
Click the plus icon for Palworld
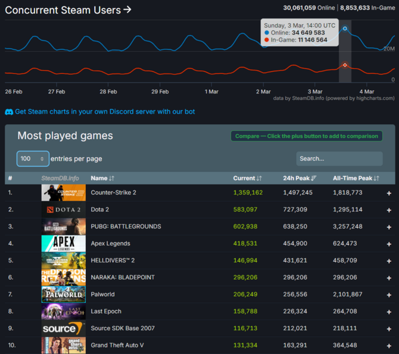coord(389,295)
